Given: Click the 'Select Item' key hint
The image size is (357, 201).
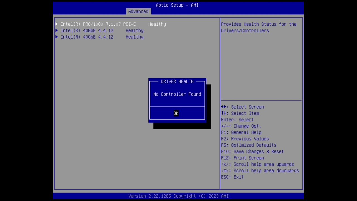Looking at the screenshot, I should tap(240, 113).
